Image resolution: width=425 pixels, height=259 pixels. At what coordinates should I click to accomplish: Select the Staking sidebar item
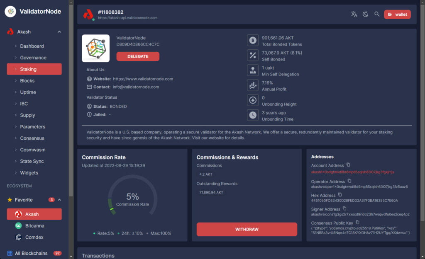click(x=34, y=69)
